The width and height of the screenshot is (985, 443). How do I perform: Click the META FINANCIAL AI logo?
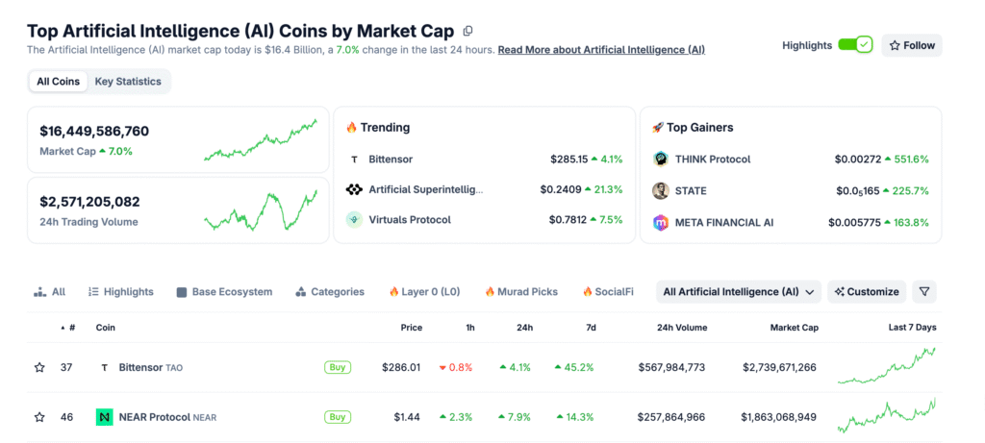click(x=661, y=223)
